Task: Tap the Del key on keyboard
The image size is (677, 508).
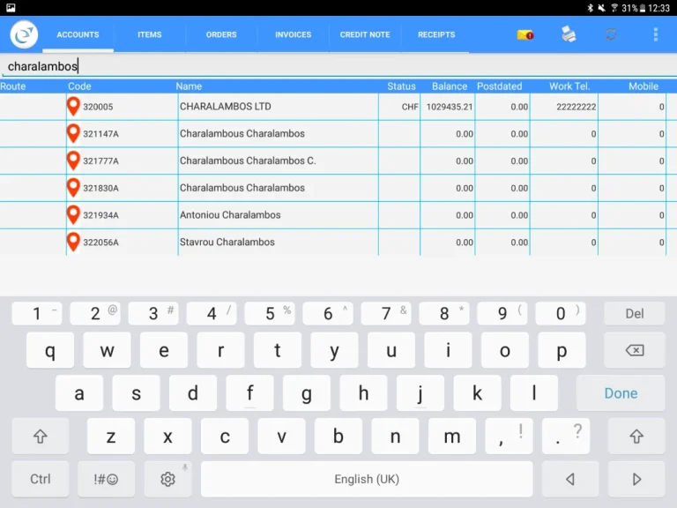Action: click(x=635, y=313)
